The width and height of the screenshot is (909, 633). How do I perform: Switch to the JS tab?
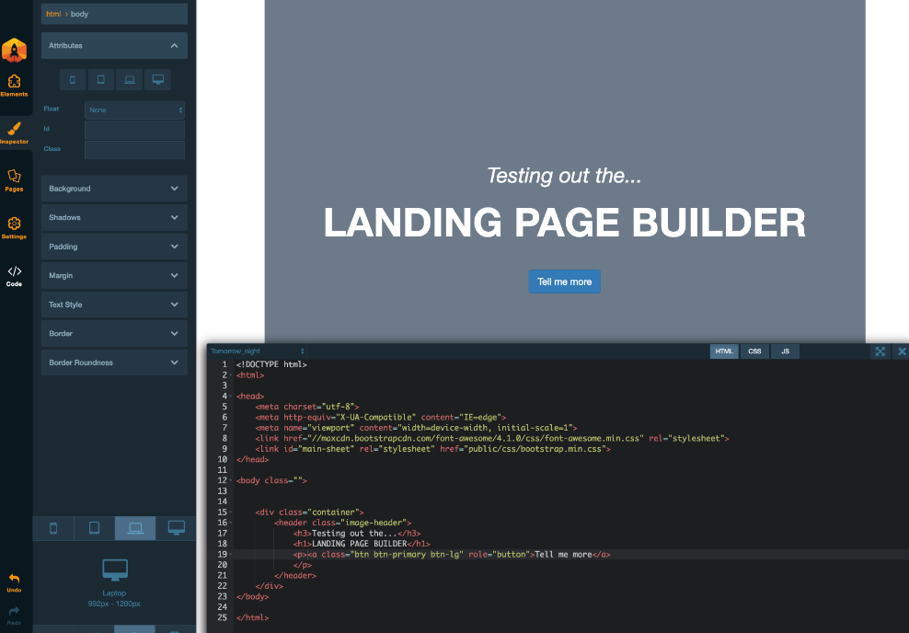click(x=785, y=351)
